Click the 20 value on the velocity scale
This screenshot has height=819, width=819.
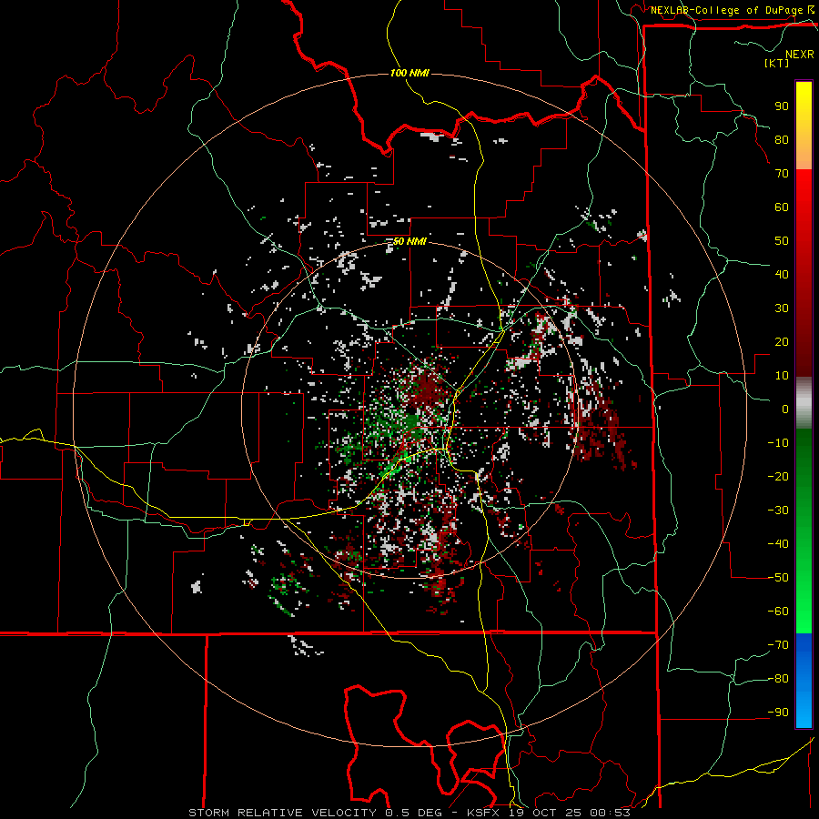click(782, 341)
